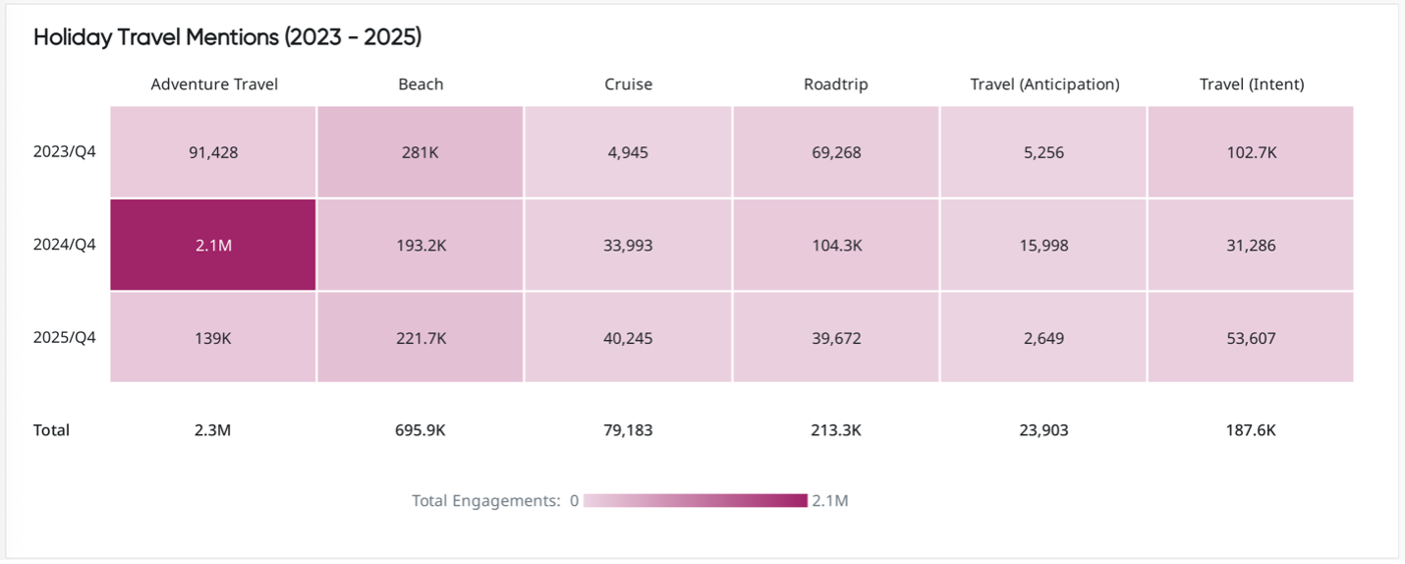The image size is (1405, 564).
Task: Click the Holiday Travel Mentions chart title
Action: [x=227, y=37]
